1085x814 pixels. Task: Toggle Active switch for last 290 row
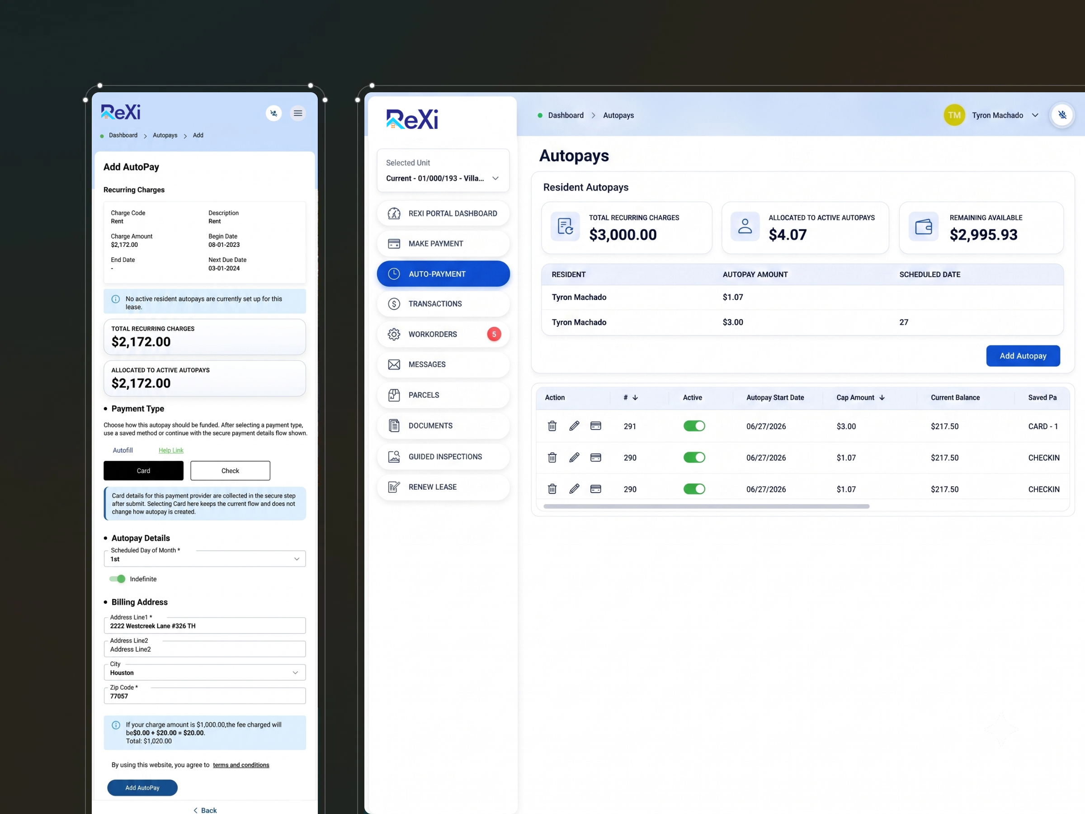[x=694, y=489]
